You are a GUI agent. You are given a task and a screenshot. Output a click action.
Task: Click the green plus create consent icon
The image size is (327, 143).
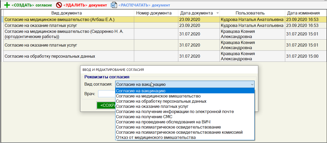click(x=7, y=5)
